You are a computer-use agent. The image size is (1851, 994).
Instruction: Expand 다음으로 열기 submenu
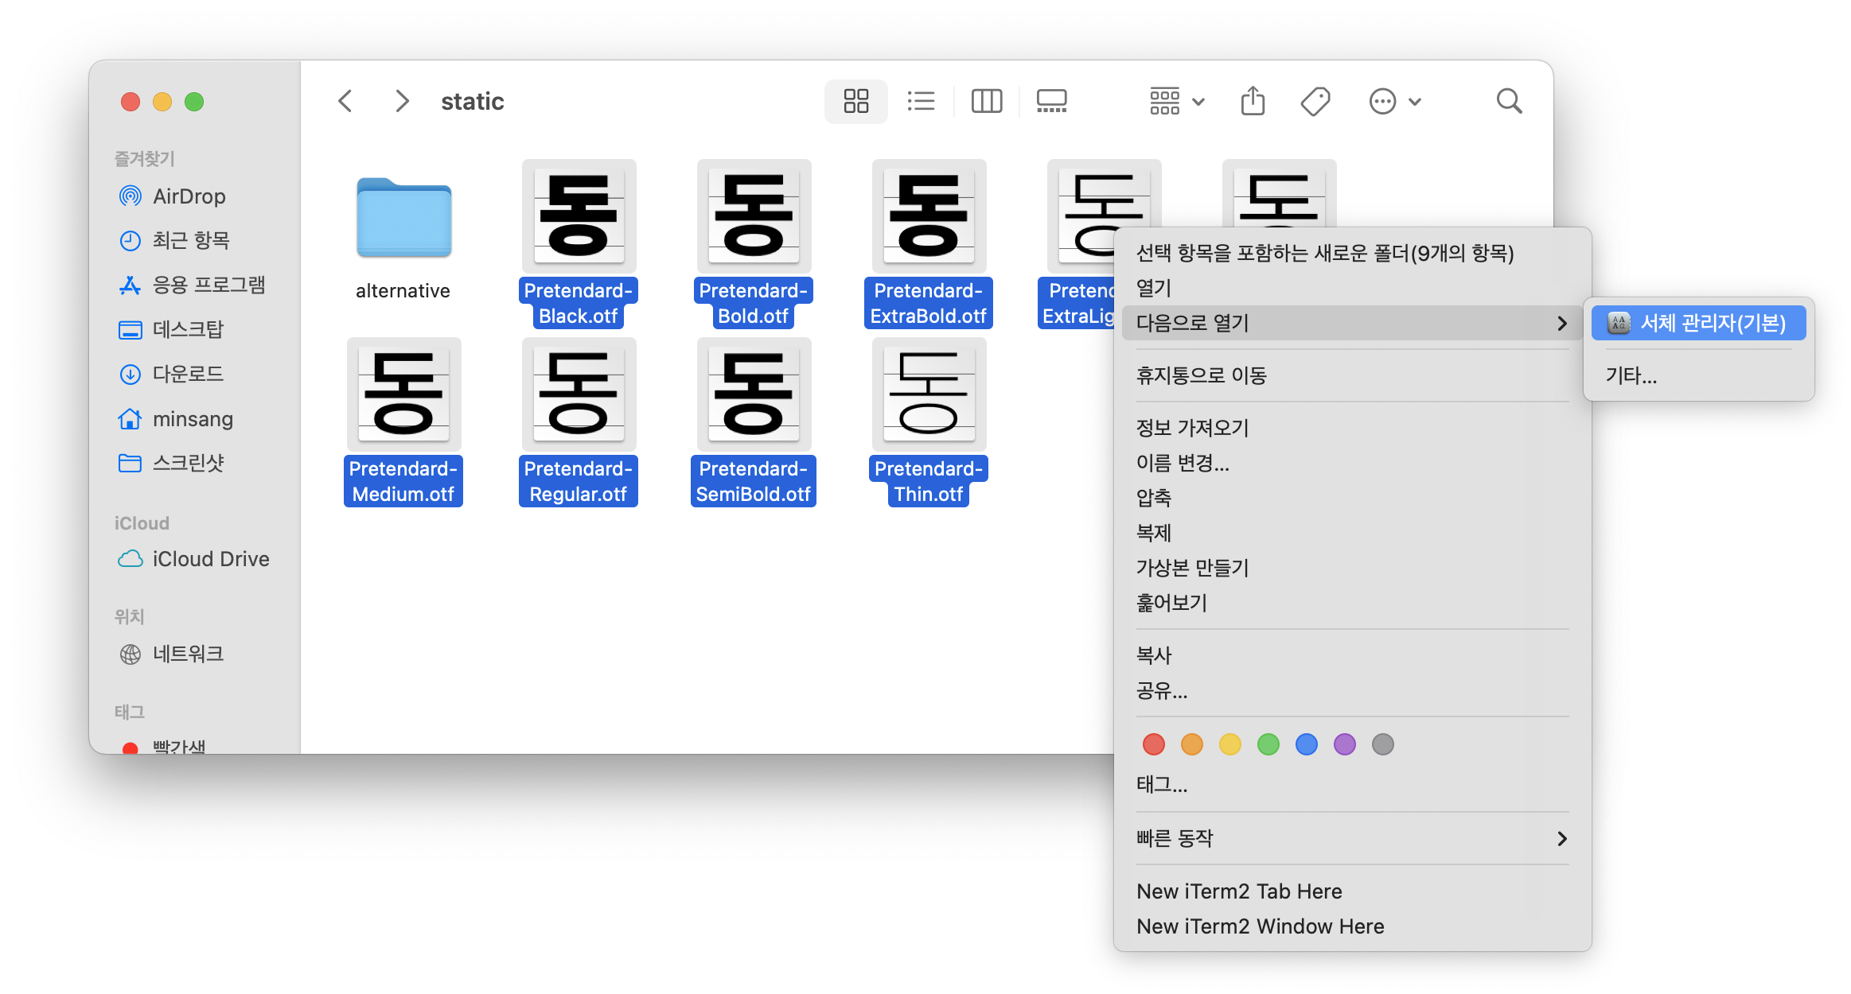point(1352,323)
